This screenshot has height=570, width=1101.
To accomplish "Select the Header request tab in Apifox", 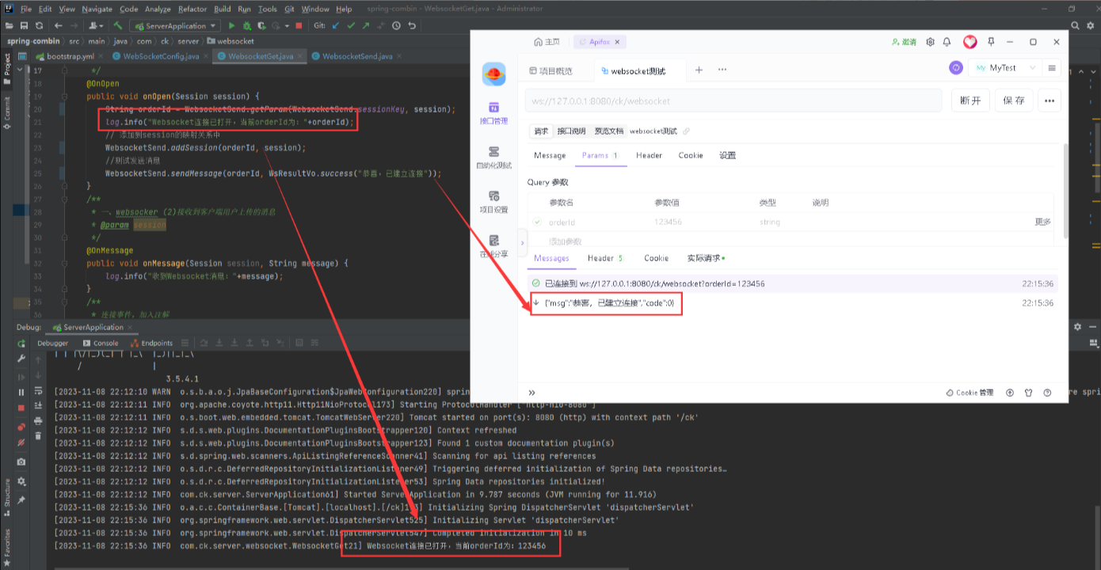I will (x=649, y=155).
